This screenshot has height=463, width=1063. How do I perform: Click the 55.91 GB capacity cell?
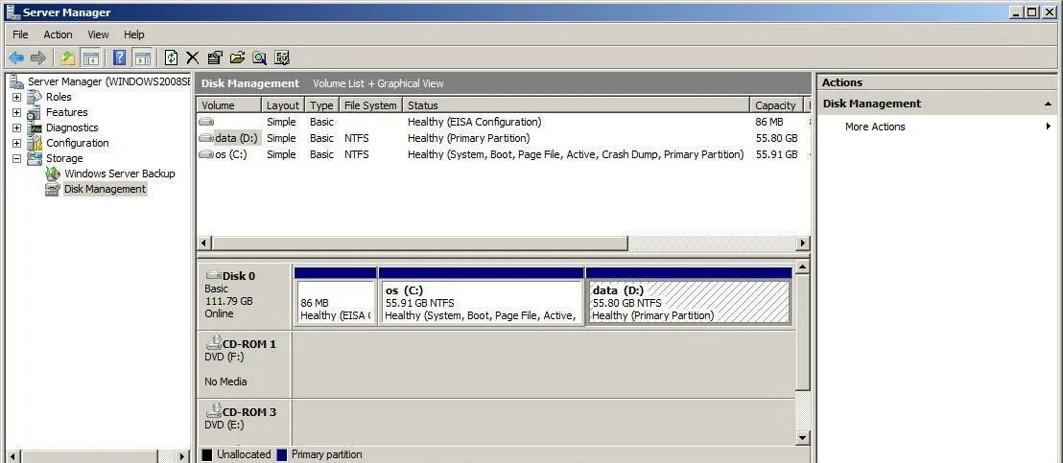[x=775, y=155]
